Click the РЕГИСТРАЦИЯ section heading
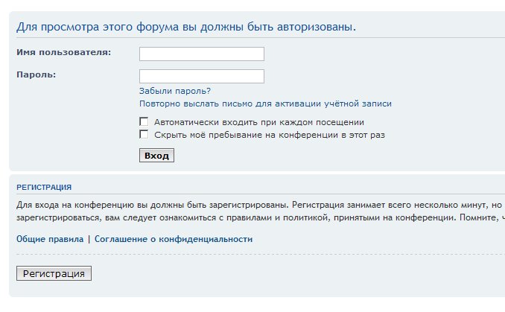The width and height of the screenshot is (505, 312). (44, 187)
